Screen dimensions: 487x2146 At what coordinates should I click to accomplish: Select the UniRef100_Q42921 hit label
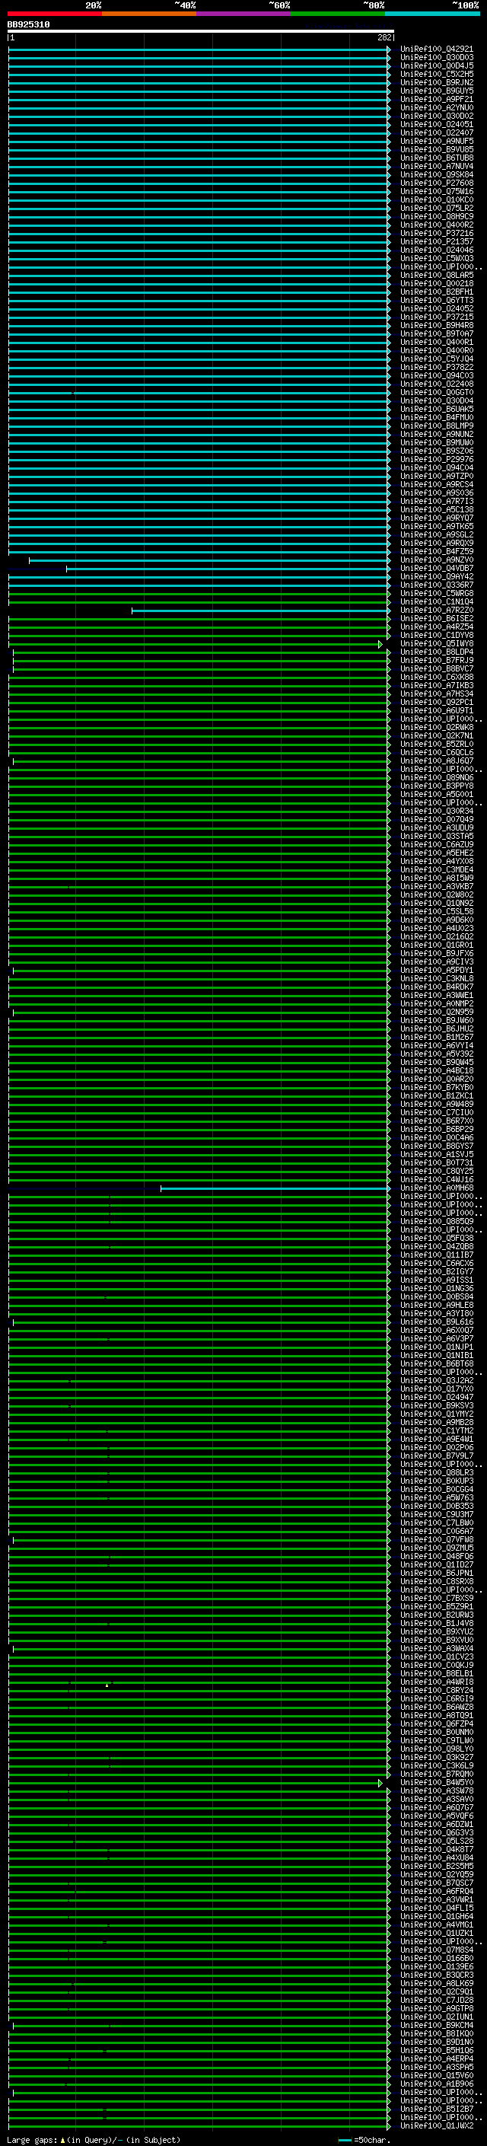point(437,49)
